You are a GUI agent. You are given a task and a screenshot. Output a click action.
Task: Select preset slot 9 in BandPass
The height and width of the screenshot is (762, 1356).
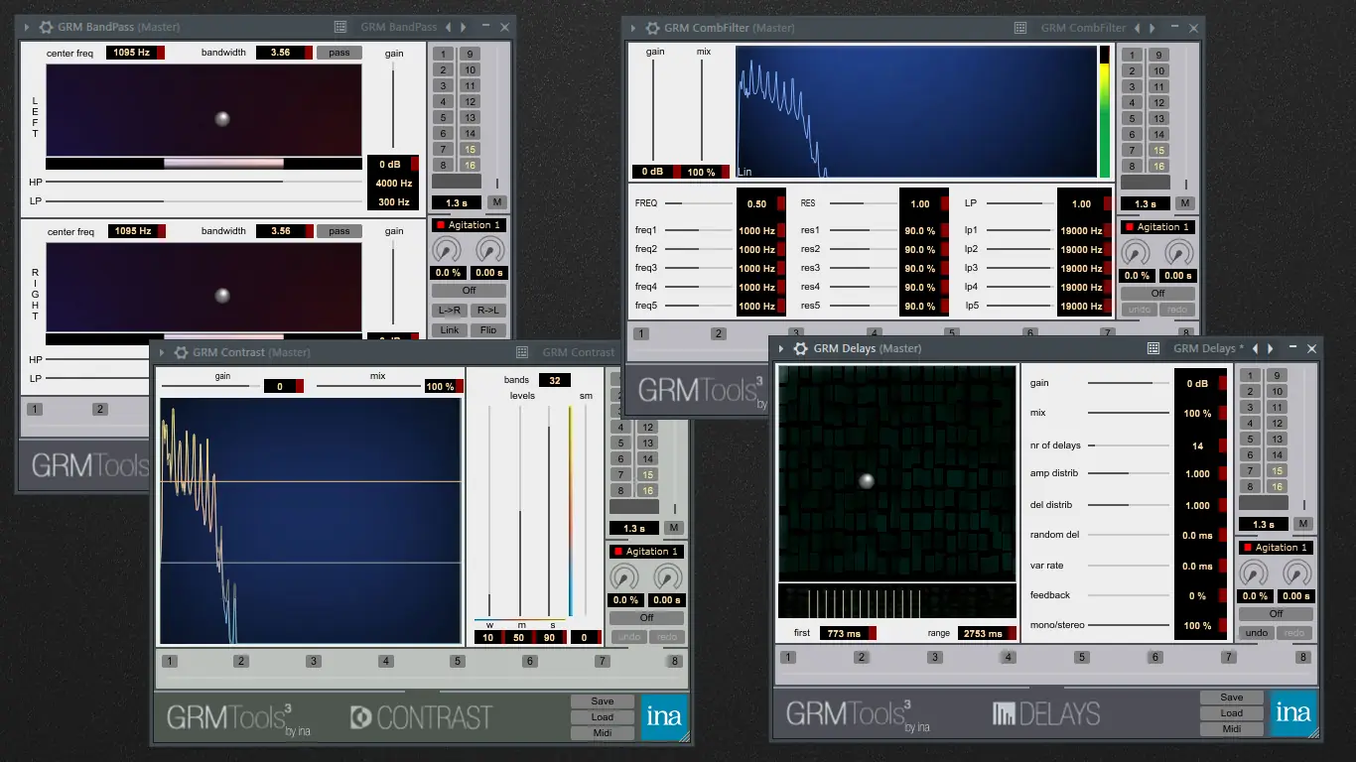coord(469,54)
